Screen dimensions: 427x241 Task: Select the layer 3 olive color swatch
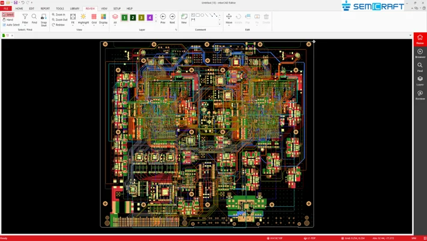(141, 18)
